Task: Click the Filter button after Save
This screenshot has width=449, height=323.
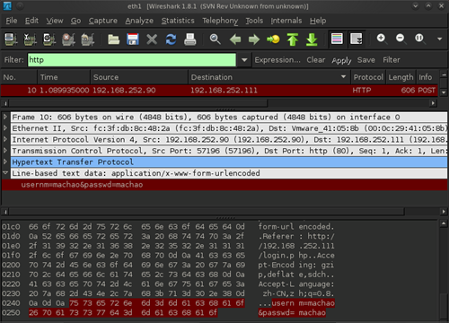Action: tap(392, 60)
